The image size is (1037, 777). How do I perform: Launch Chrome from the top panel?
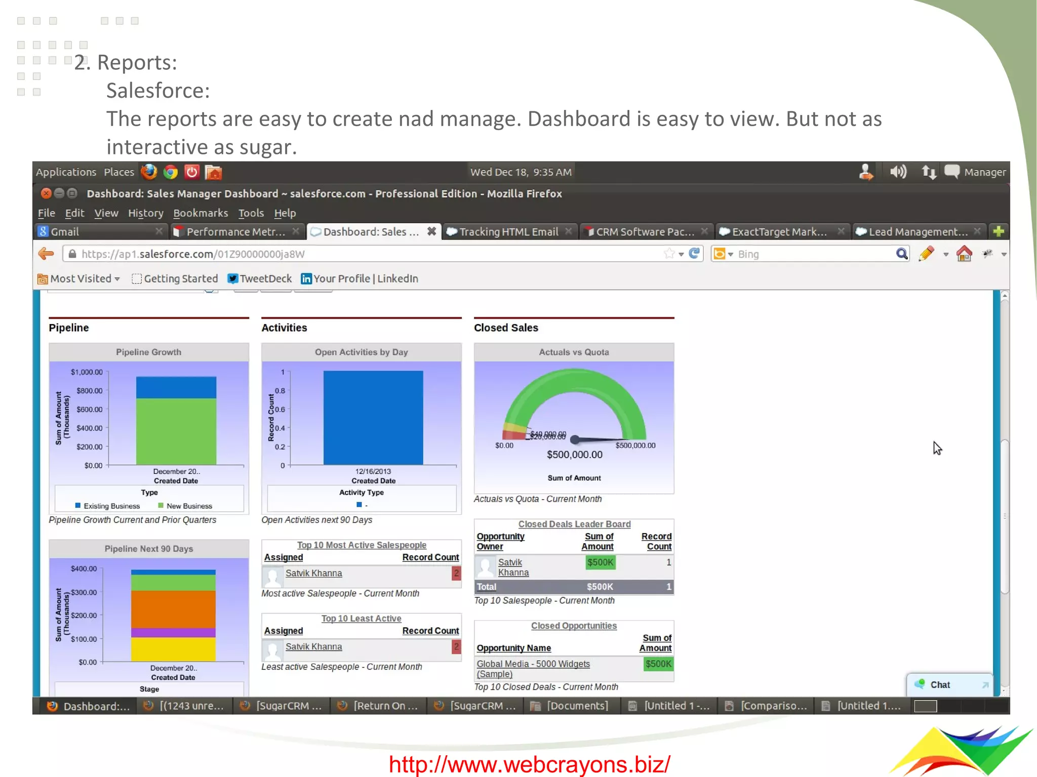(x=171, y=172)
